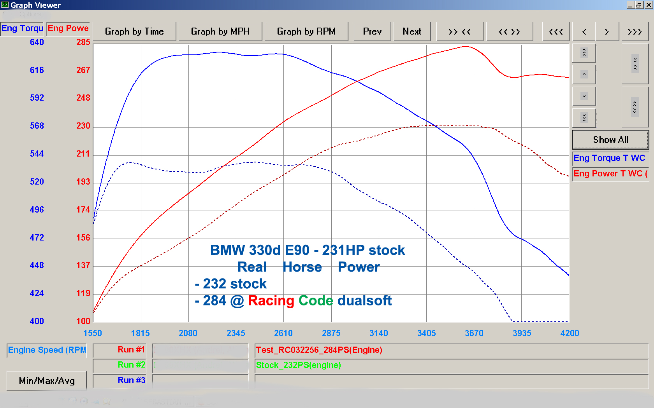The height and width of the screenshot is (408, 654).
Task: Click the Graph by Time button
Action: tap(134, 31)
